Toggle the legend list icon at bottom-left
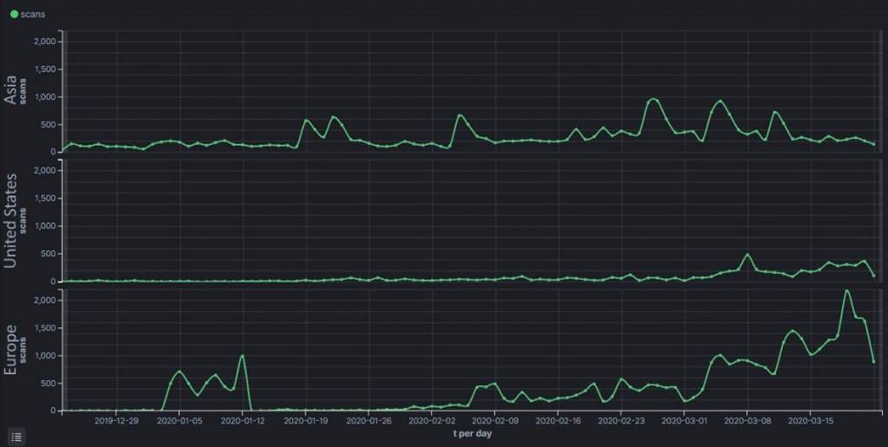Screen dimensions: 888x447 tap(17, 437)
